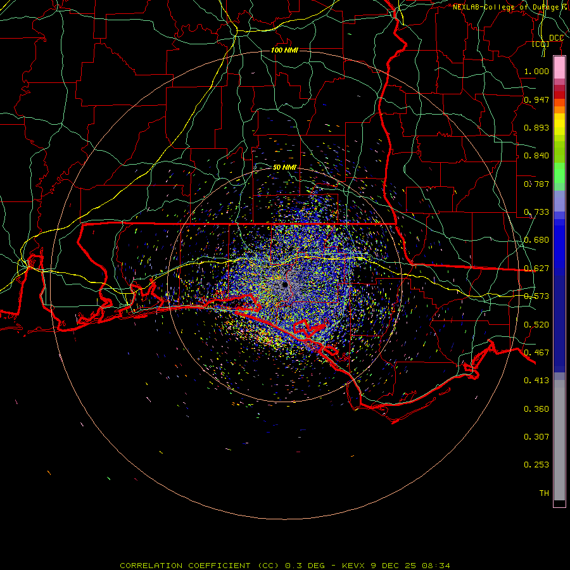This screenshot has width=570, height=570.
Task: Select the 0.787 legend value
Action: click(536, 184)
